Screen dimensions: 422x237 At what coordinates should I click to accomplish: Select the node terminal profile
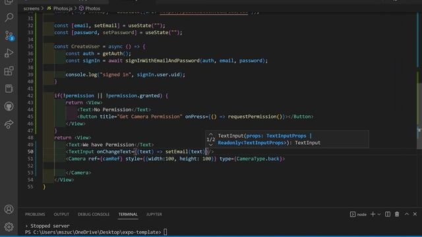tap(358, 214)
